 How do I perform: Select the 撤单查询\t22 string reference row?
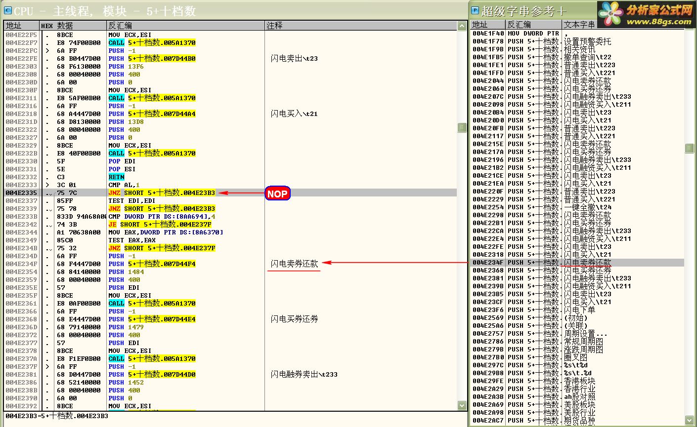pos(577,57)
